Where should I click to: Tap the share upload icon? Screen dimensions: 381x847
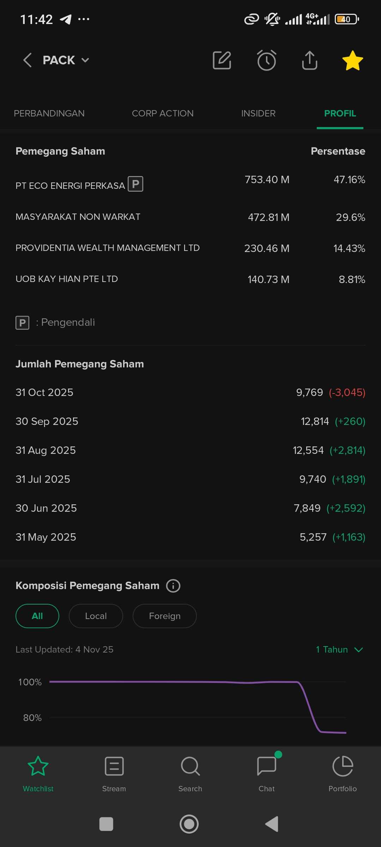[309, 60]
